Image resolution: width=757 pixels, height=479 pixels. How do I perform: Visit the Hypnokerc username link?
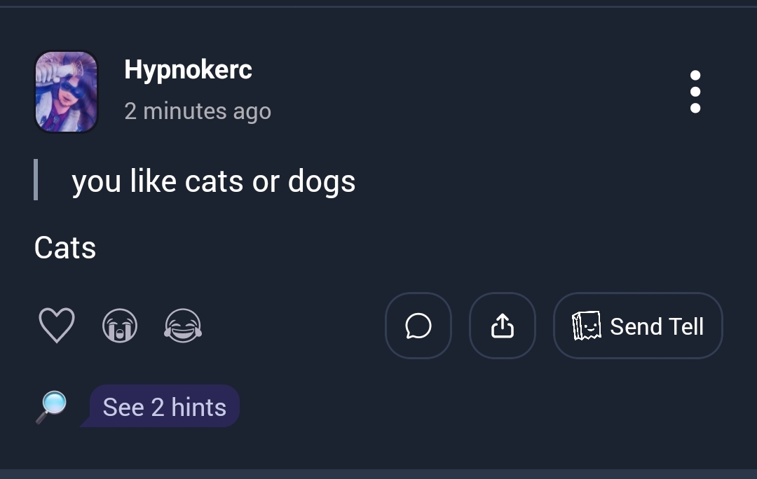pyautogui.click(x=188, y=69)
